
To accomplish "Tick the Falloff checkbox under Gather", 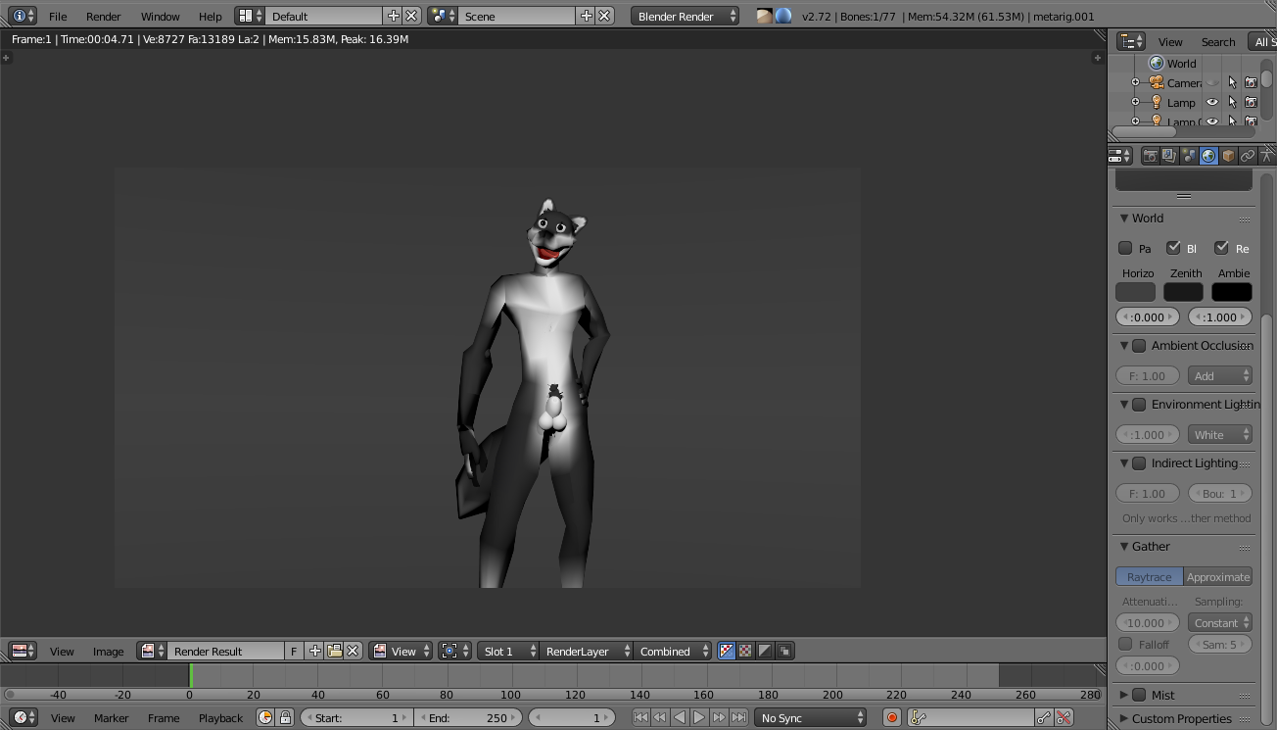I will (1126, 644).
